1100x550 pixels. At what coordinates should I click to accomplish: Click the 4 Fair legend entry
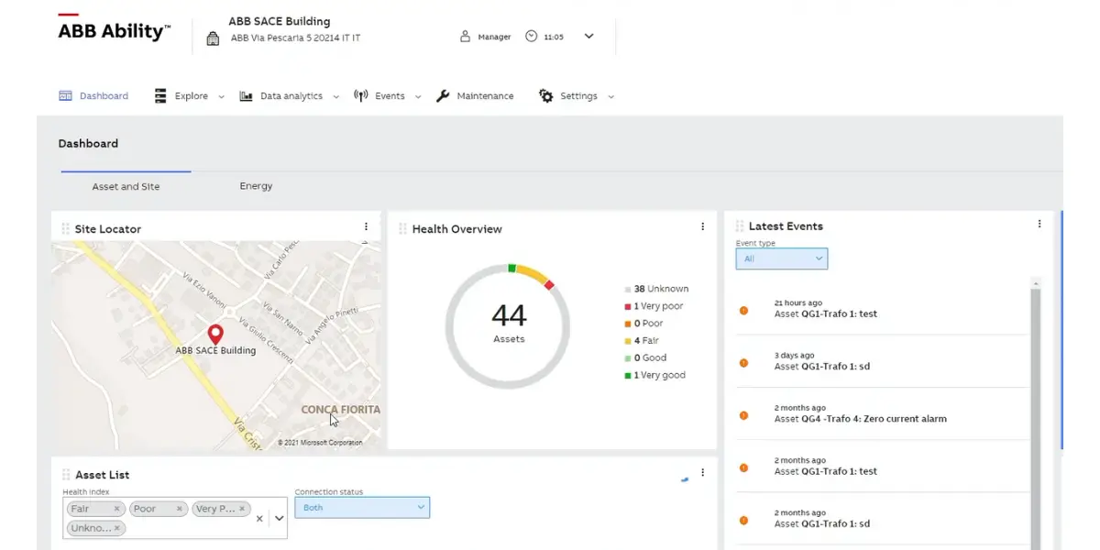click(642, 341)
